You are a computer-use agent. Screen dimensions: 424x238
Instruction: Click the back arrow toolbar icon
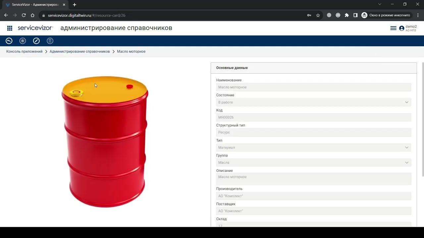(x=9, y=41)
